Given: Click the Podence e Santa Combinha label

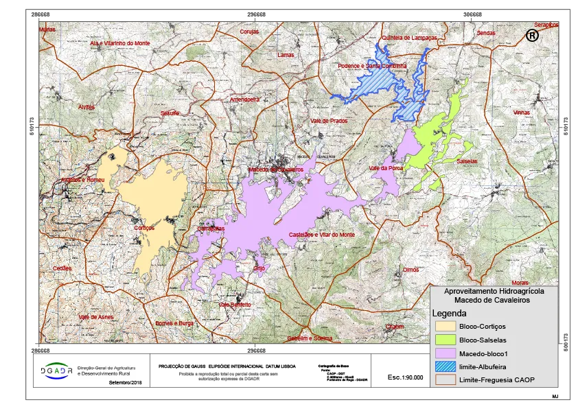Looking at the screenshot, I should 372,66.
